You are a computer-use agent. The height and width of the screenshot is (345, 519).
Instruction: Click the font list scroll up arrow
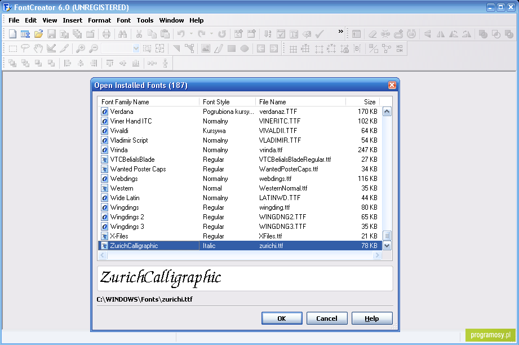[x=387, y=112]
